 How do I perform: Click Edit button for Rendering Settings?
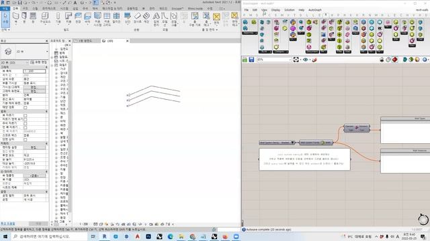click(34, 147)
